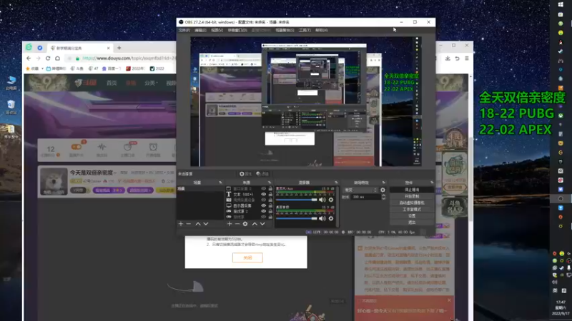The height and width of the screenshot is (321, 572).
Task: Click the alarm clock icon in streamer panel
Action: click(153, 147)
